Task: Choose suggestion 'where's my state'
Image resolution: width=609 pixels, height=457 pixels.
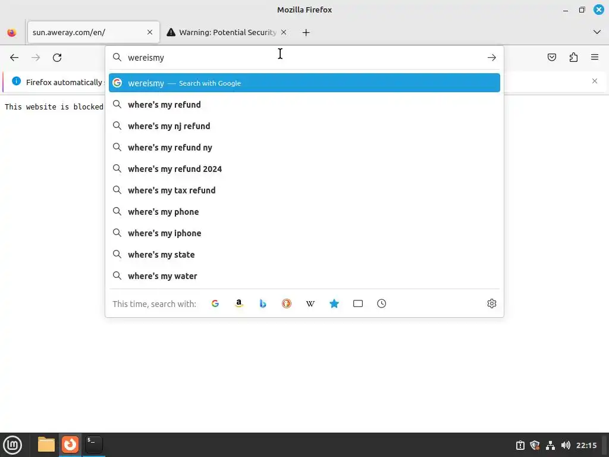Action: pos(304,255)
